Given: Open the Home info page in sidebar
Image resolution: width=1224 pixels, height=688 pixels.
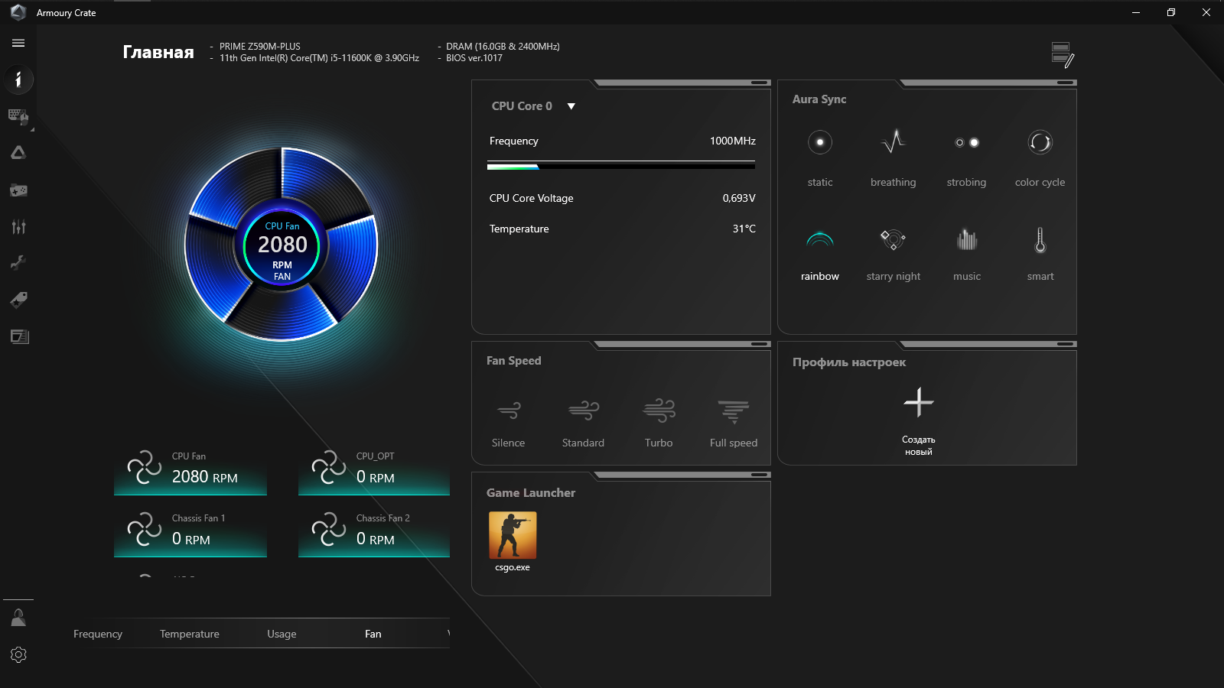Looking at the screenshot, I should click(18, 80).
